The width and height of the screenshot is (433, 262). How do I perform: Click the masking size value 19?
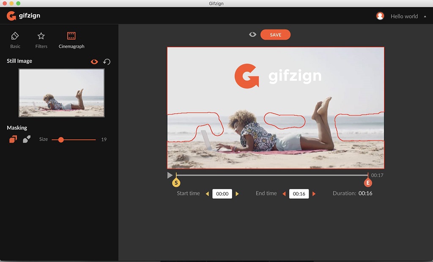click(104, 139)
